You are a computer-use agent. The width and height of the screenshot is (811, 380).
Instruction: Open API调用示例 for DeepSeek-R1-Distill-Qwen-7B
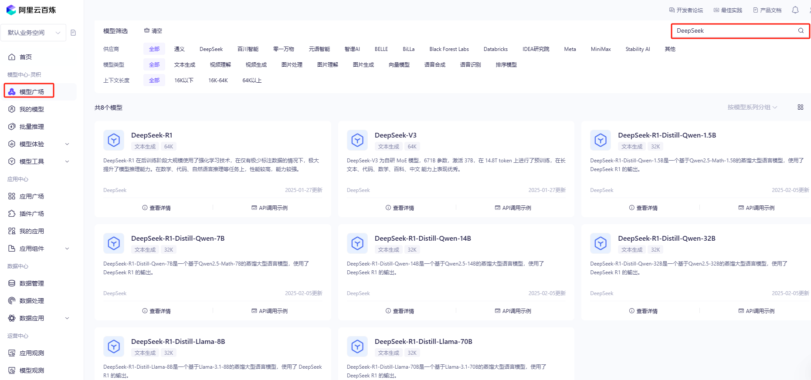[x=270, y=311]
